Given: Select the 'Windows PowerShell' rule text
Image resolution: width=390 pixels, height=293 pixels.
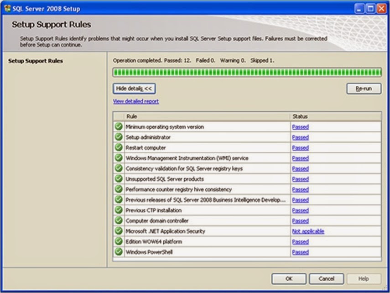Looking at the screenshot, I should 149,252.
